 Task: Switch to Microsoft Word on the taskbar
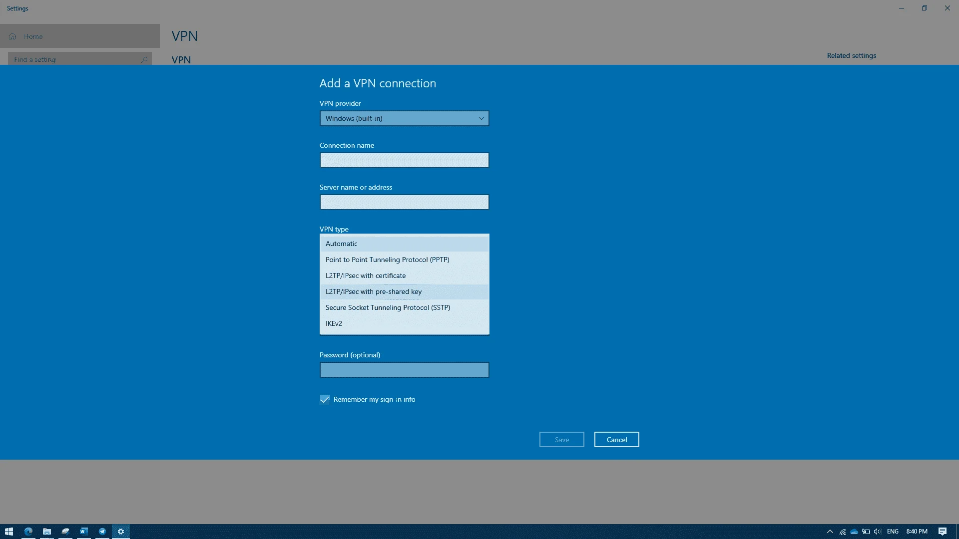[x=84, y=532]
